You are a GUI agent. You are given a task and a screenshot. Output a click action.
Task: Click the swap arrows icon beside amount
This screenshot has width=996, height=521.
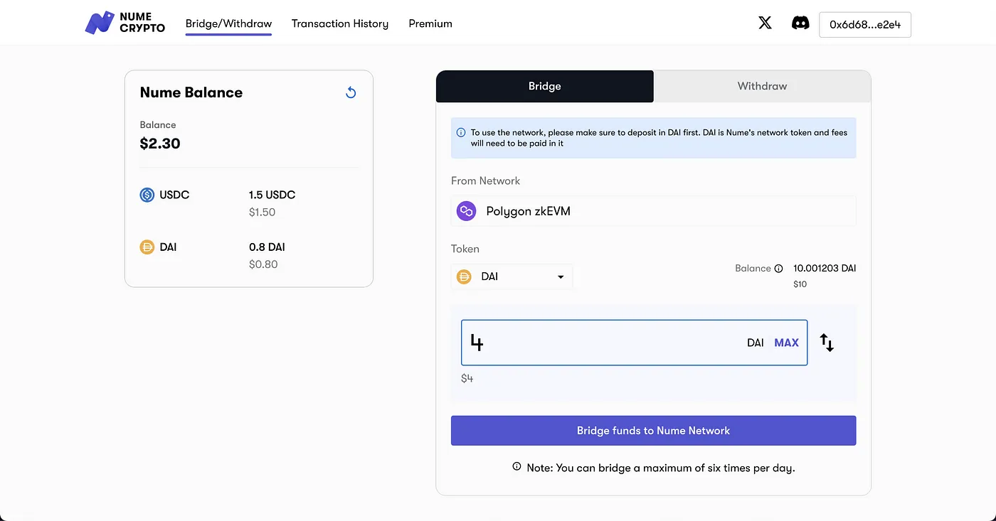click(827, 343)
